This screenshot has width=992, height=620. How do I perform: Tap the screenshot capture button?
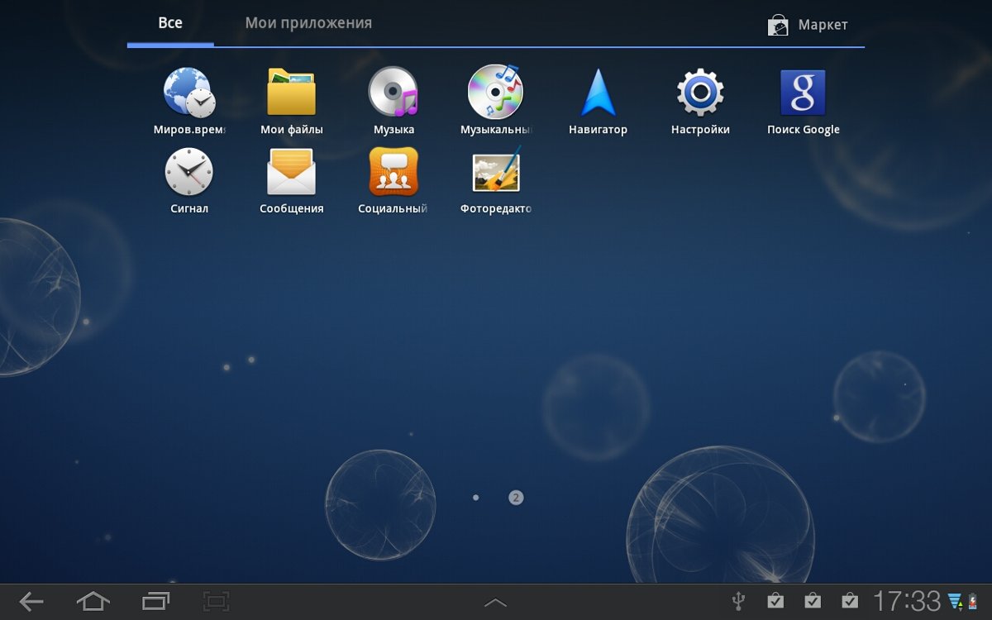click(216, 601)
